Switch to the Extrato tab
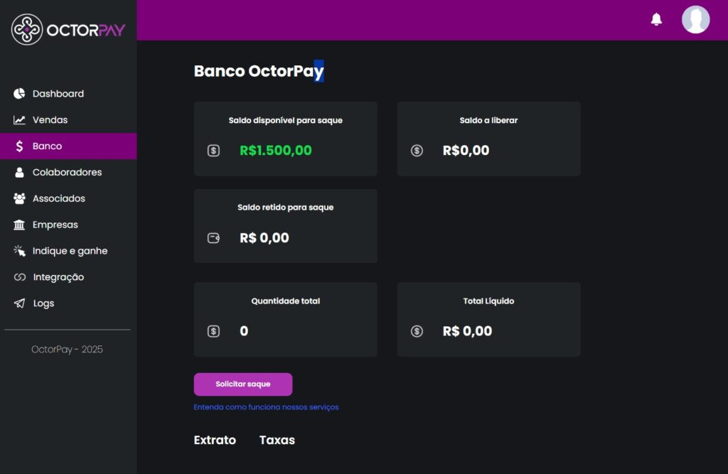Screen dimensions: 728x474 (215, 440)
